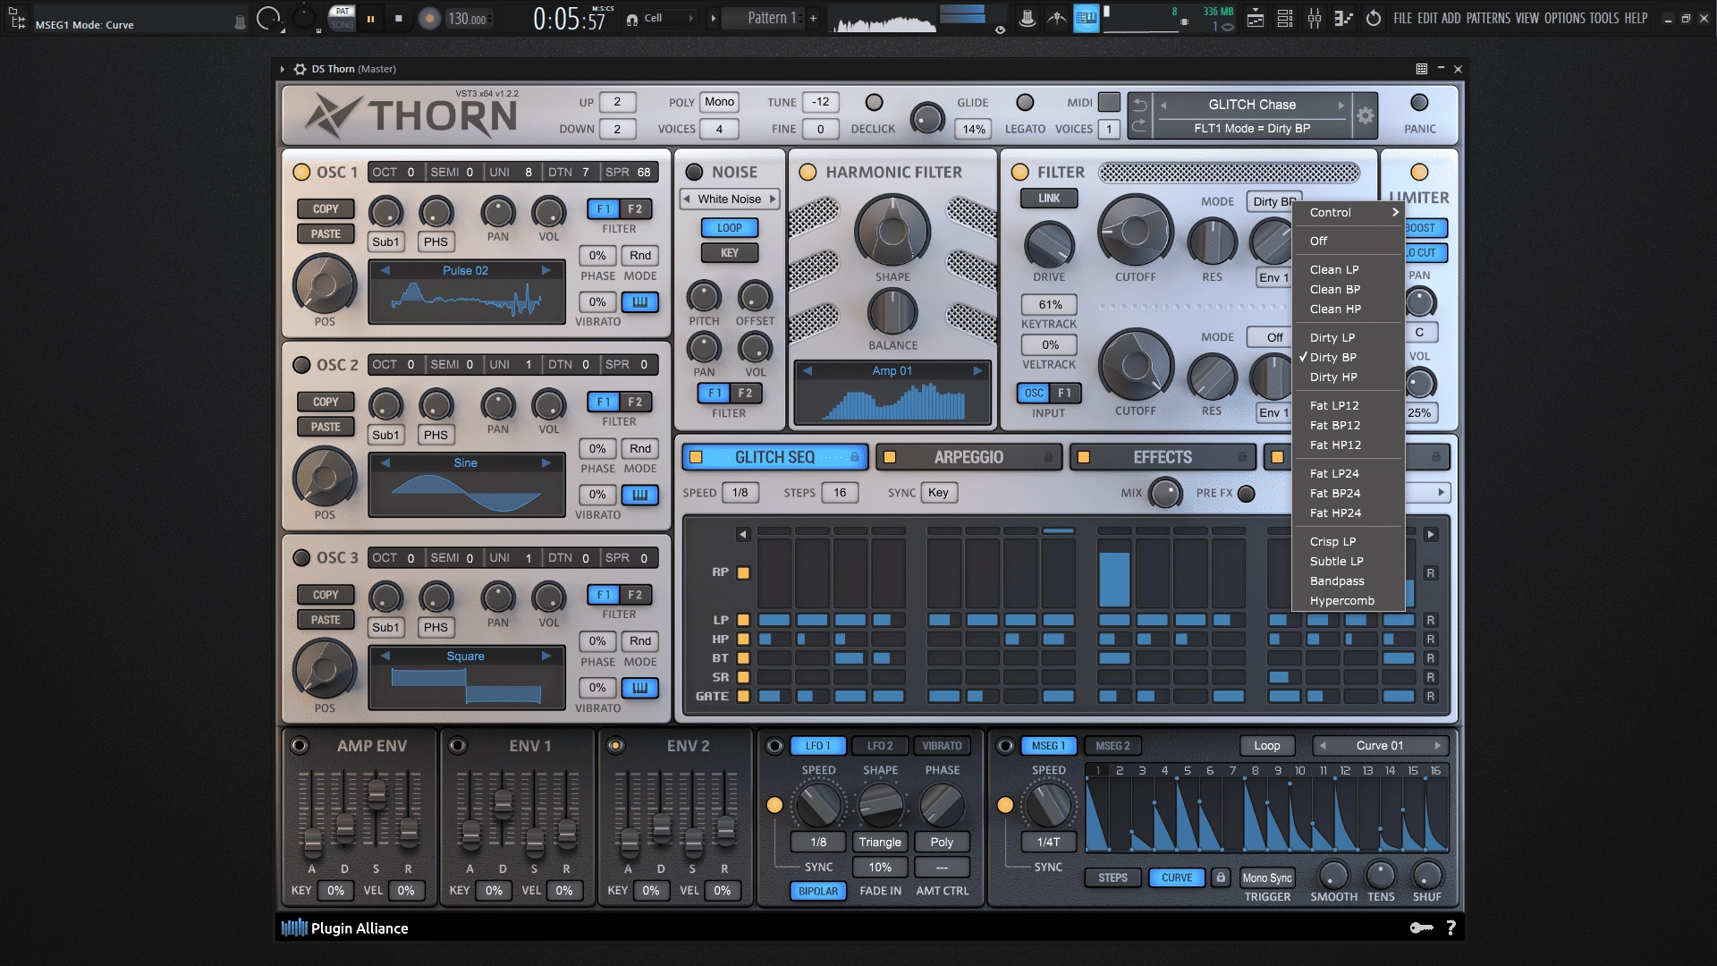Viewport: 1717px width, 966px height.
Task: Click the randomize R button for LP row
Action: [x=1431, y=620]
